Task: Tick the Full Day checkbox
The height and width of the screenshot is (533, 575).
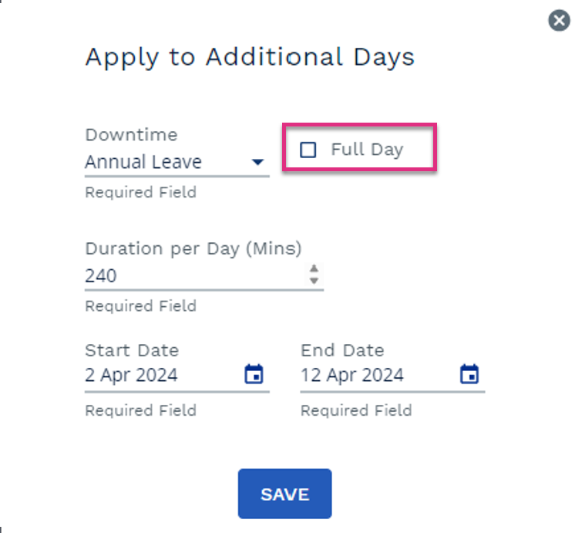Action: [x=308, y=150]
